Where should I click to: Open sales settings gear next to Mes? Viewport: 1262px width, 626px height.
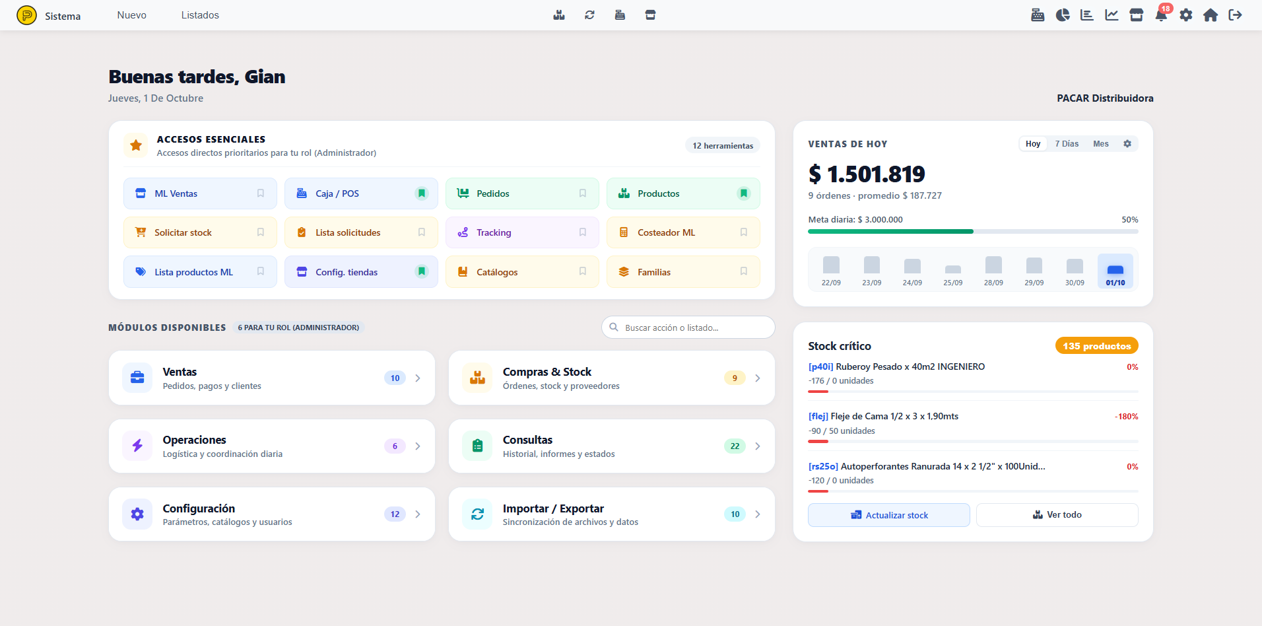pos(1127,144)
